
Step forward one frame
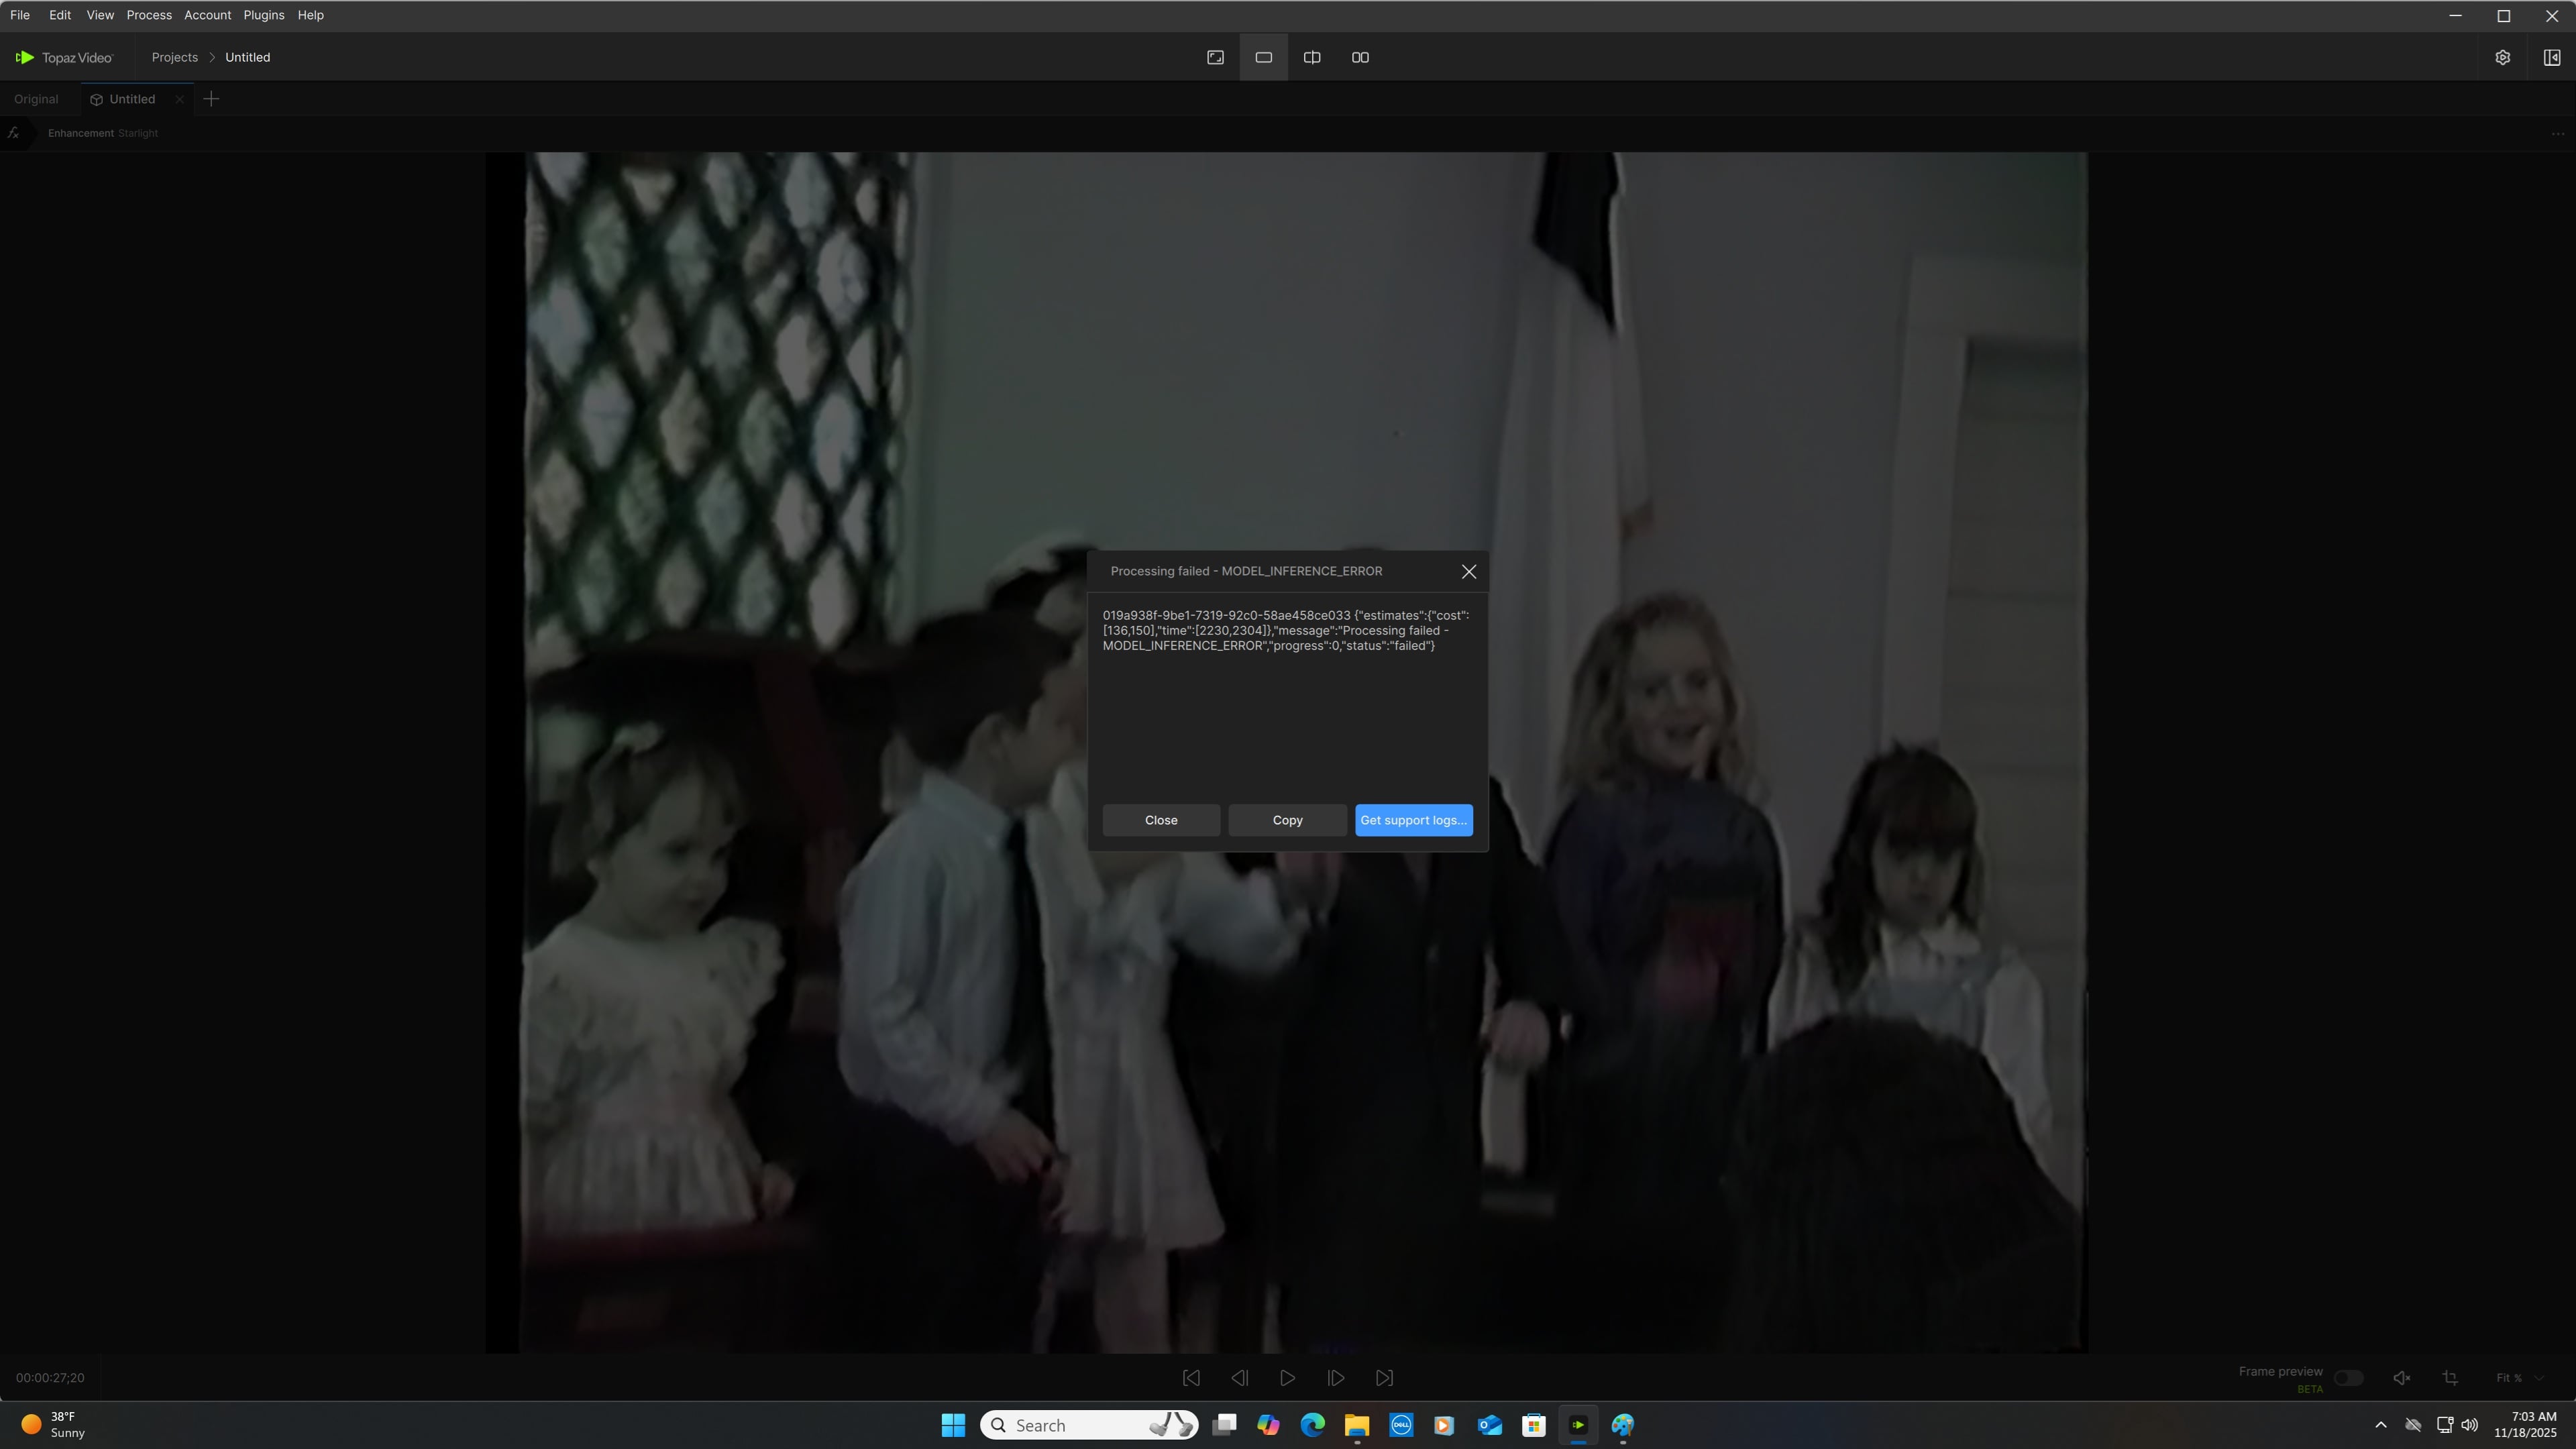click(x=1336, y=1378)
